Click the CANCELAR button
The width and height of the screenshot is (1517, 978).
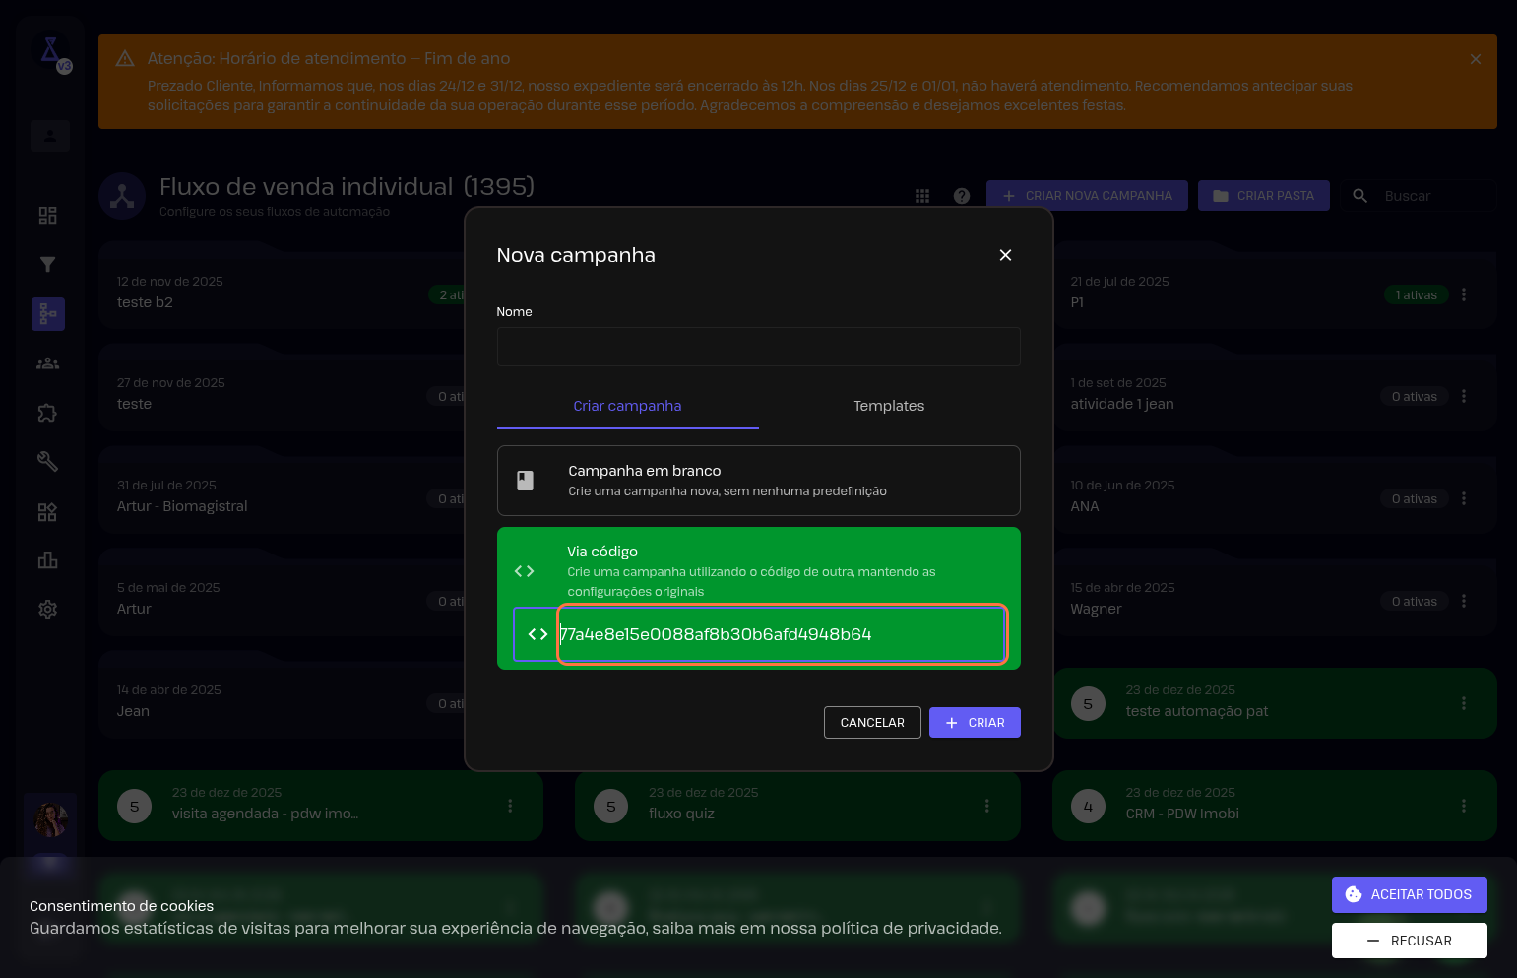tap(872, 723)
